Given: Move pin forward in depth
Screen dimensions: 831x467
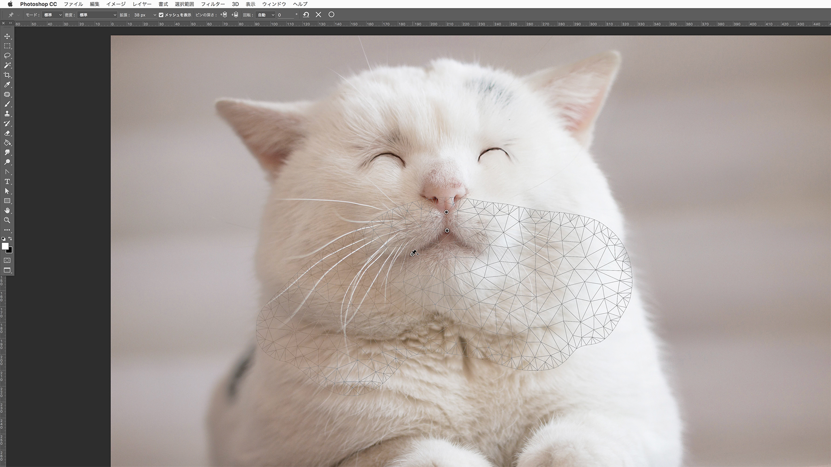Looking at the screenshot, I should pos(224,15).
